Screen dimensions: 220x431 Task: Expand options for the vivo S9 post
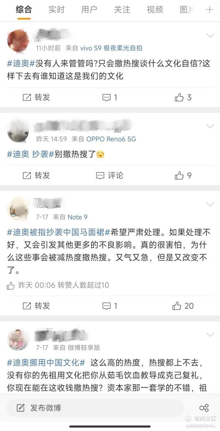(210, 35)
